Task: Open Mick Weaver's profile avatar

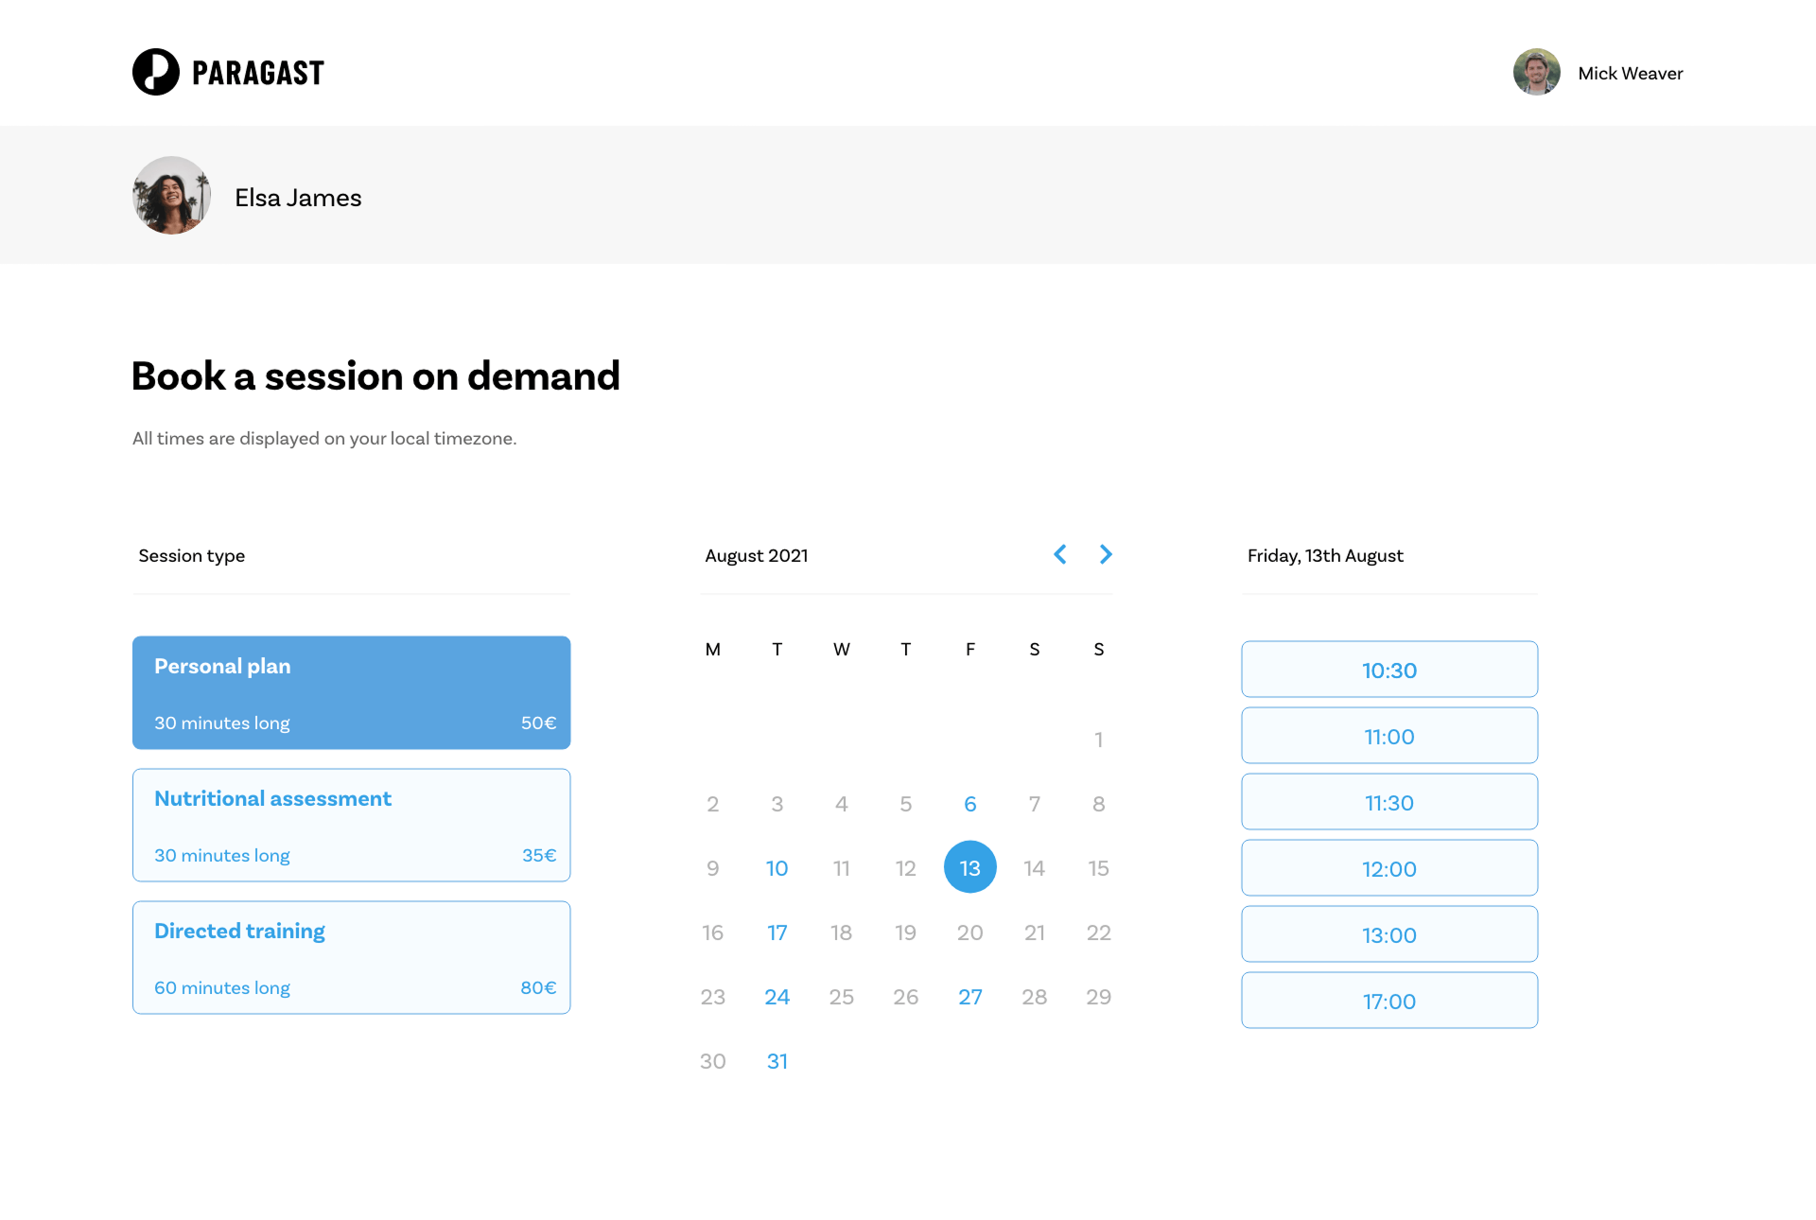Action: 1536,73
